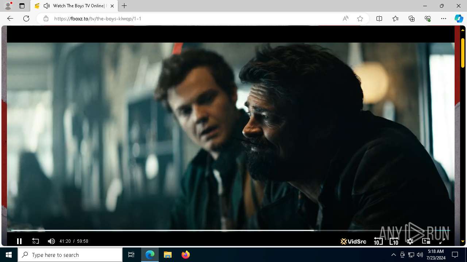Open File Explorer from taskbar
Viewport: 467px width, 262px height.
[168, 255]
